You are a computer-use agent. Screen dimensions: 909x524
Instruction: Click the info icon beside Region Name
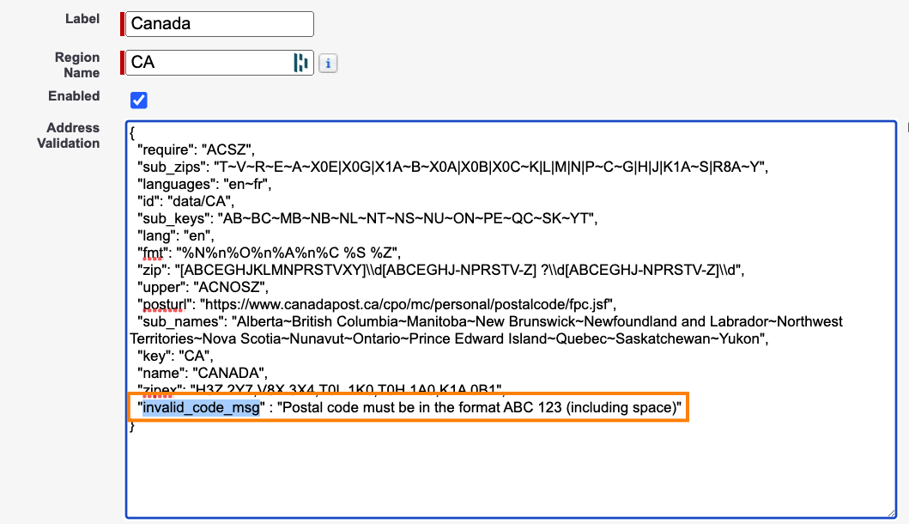pos(328,63)
